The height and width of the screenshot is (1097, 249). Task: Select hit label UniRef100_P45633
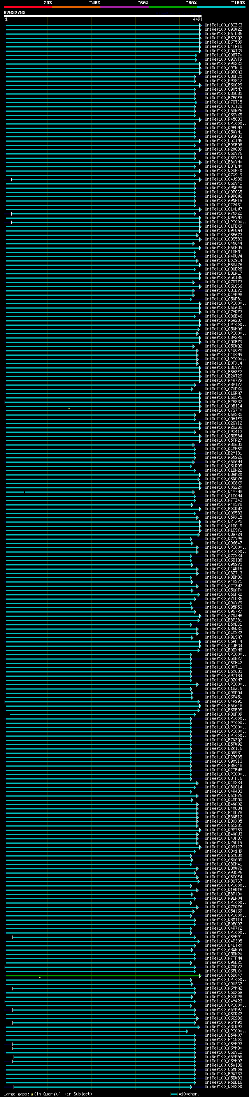pyautogui.click(x=223, y=119)
